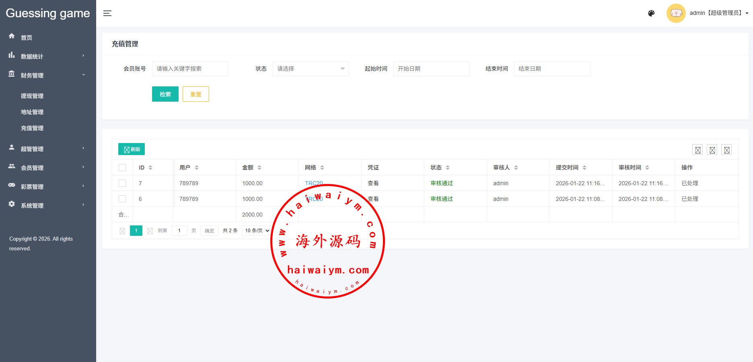Click the gamepad icon for 彩票管理
Viewport: 753px width, 362px height.
click(x=12, y=185)
